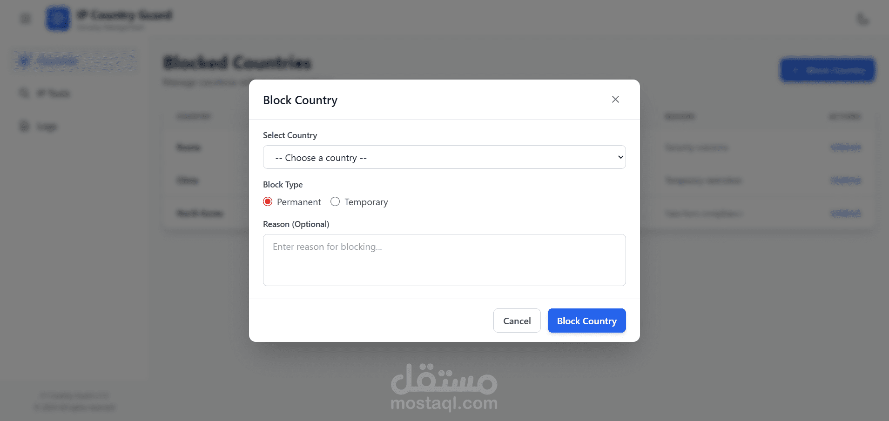
Task: Click the Russia entry in blocked table
Action: (x=189, y=147)
